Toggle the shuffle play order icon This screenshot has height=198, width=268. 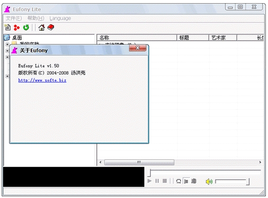194,181
